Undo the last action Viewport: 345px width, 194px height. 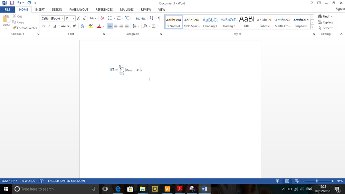[x=19, y=3]
